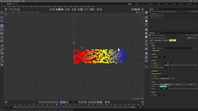Go to start of animation

point(40,102)
